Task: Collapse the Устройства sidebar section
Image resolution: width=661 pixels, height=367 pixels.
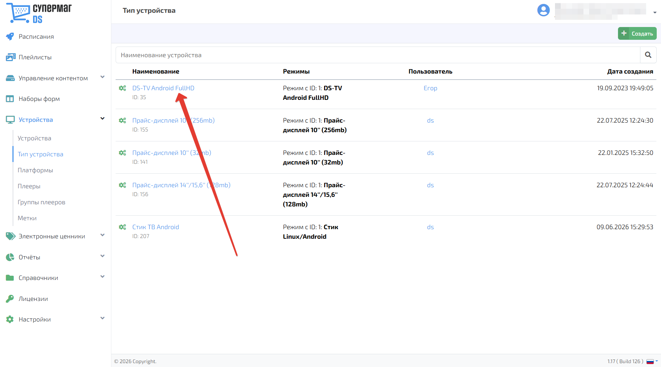Action: click(x=102, y=119)
